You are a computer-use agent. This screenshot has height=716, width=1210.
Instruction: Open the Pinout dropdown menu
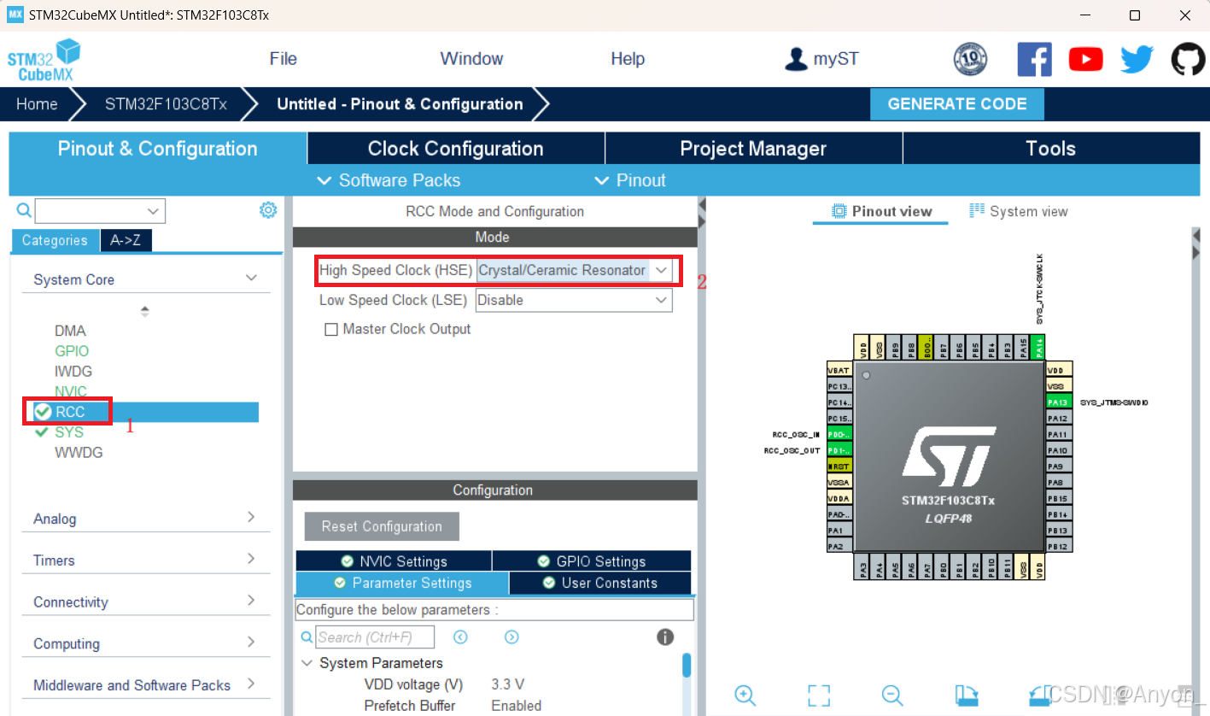pyautogui.click(x=629, y=180)
